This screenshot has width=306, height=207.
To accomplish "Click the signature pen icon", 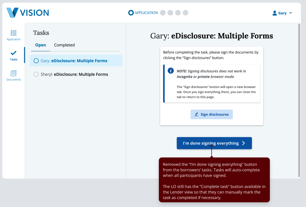I will pyautogui.click(x=196, y=114).
